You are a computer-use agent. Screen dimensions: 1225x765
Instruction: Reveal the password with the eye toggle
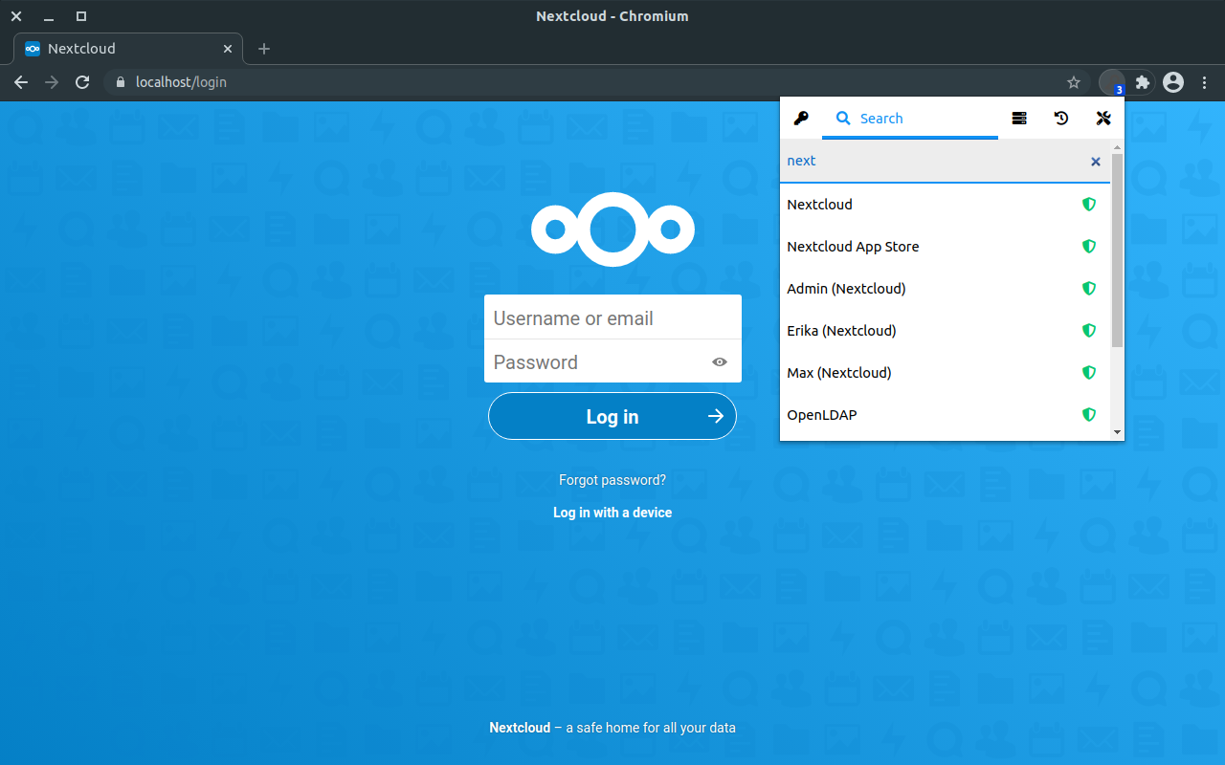[x=719, y=362]
